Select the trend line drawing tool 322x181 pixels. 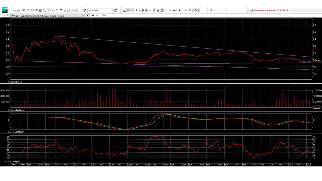click(167, 10)
